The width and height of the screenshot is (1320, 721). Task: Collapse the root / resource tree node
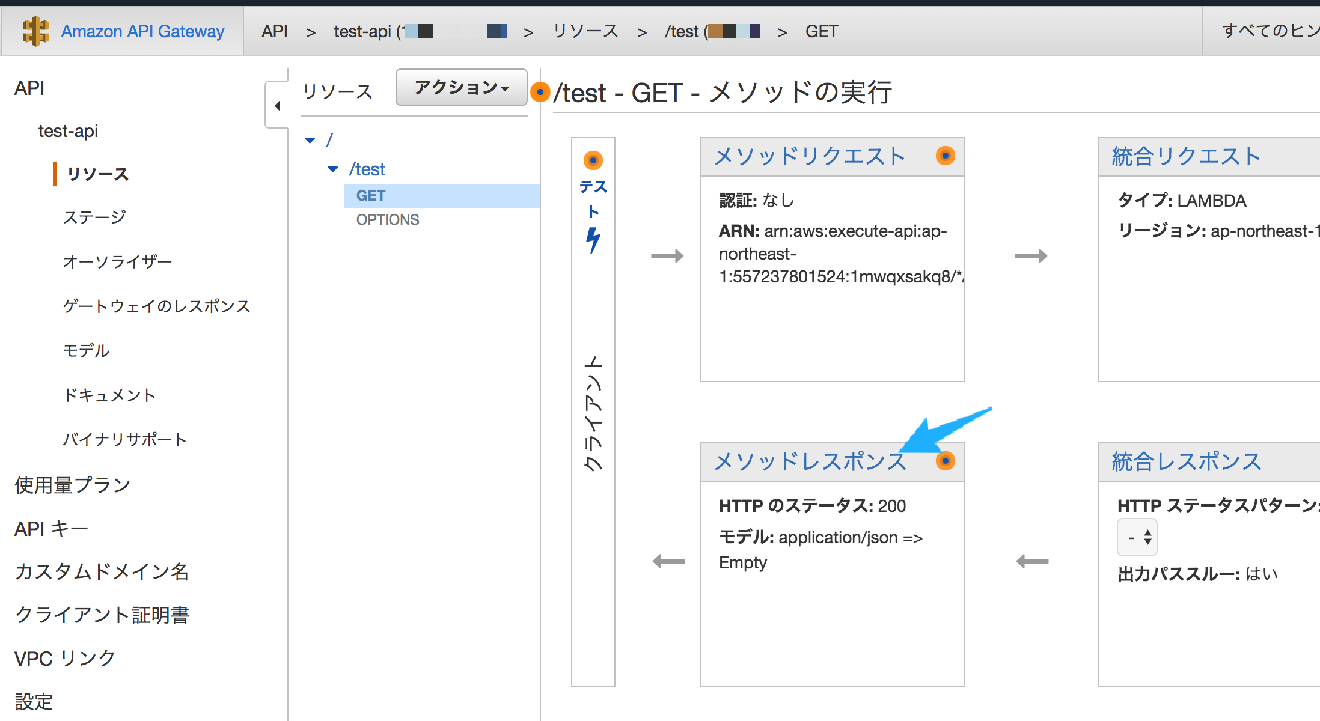coord(310,140)
